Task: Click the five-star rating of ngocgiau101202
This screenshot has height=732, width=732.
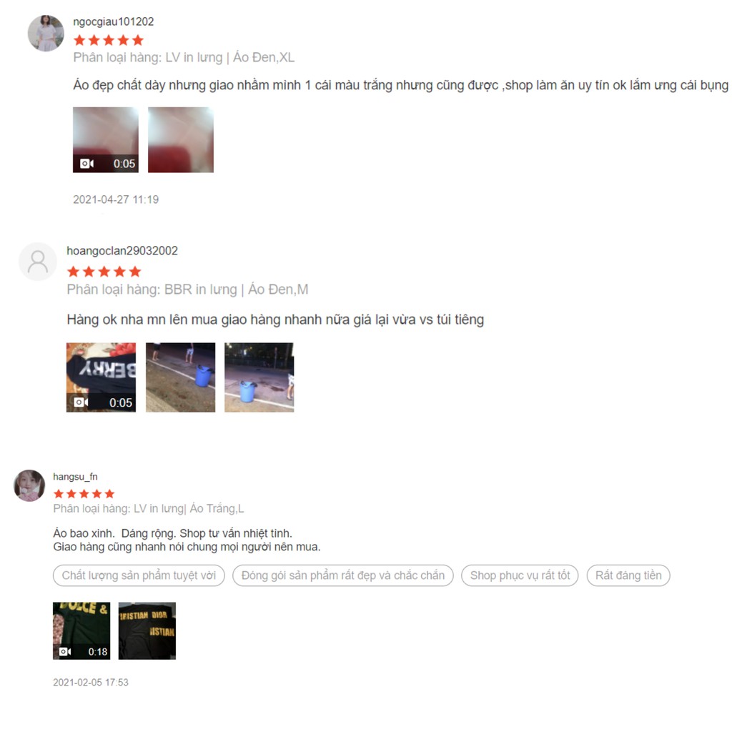Action: [x=109, y=40]
